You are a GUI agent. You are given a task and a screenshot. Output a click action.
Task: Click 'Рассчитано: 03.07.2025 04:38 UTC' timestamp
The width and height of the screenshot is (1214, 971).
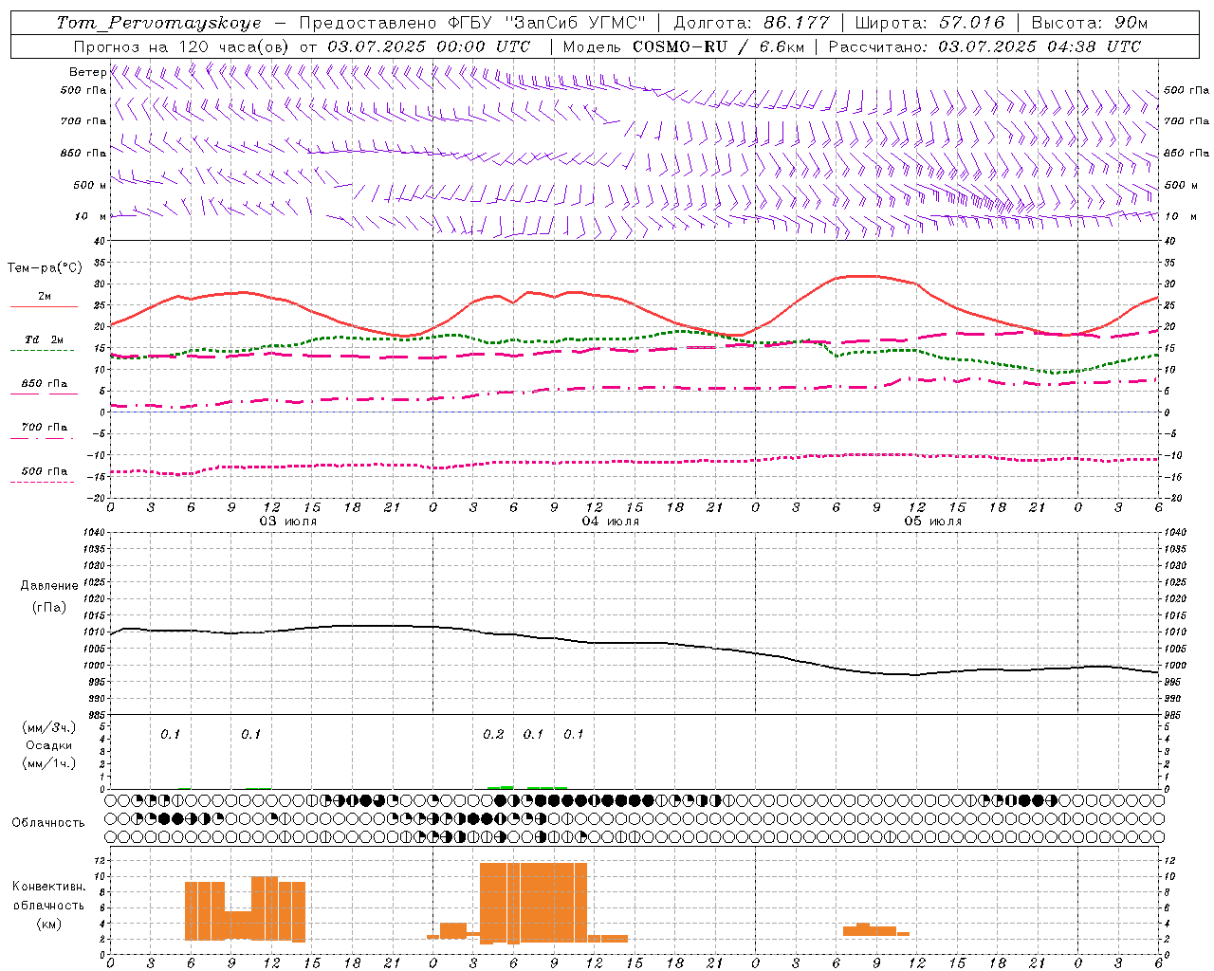click(x=985, y=46)
